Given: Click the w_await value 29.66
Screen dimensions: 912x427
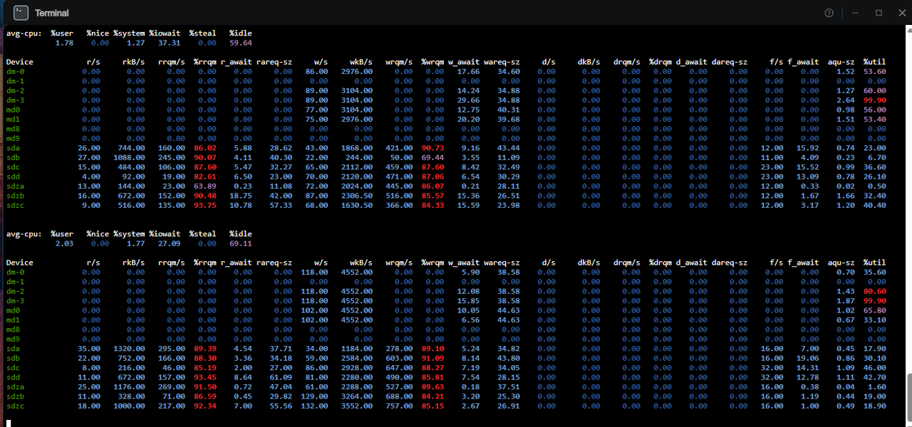Looking at the screenshot, I should 468,100.
